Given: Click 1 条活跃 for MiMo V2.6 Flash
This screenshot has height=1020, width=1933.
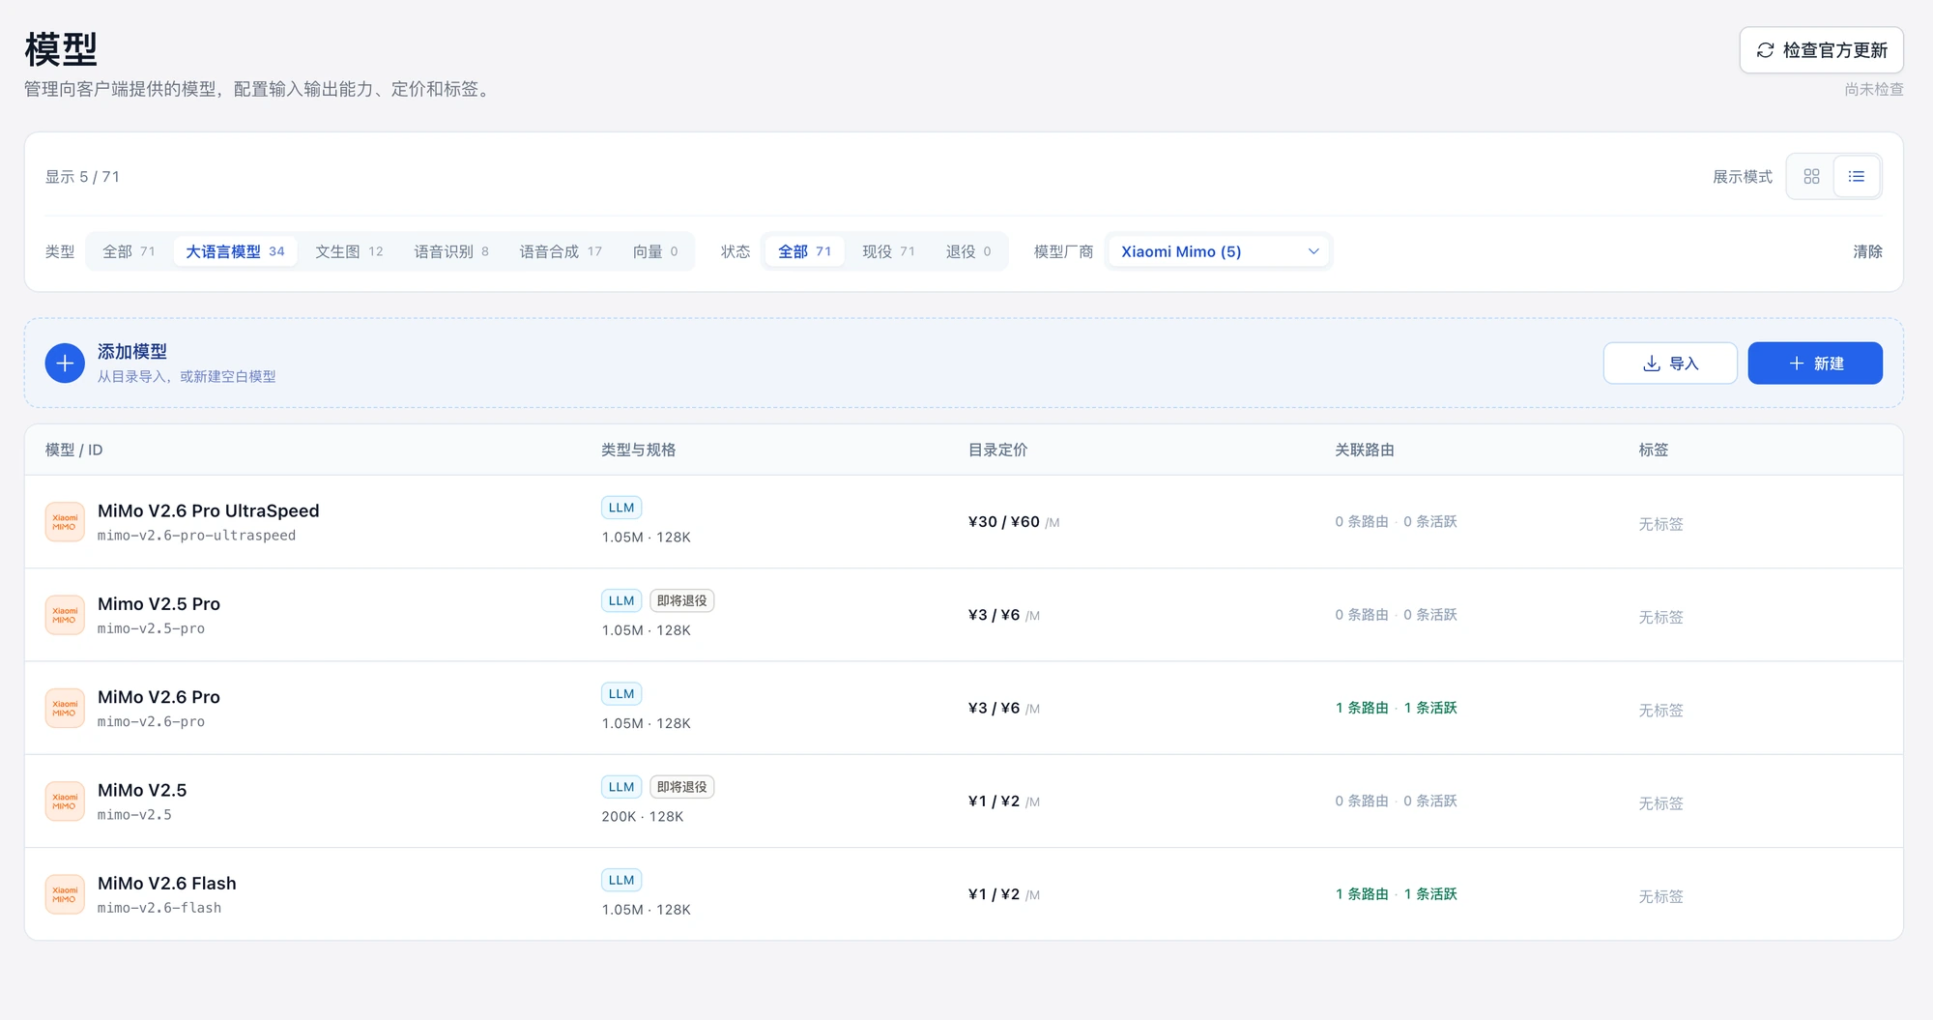Looking at the screenshot, I should pos(1430,894).
